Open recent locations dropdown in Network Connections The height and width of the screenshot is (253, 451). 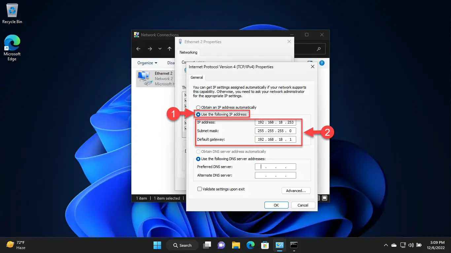point(160,49)
